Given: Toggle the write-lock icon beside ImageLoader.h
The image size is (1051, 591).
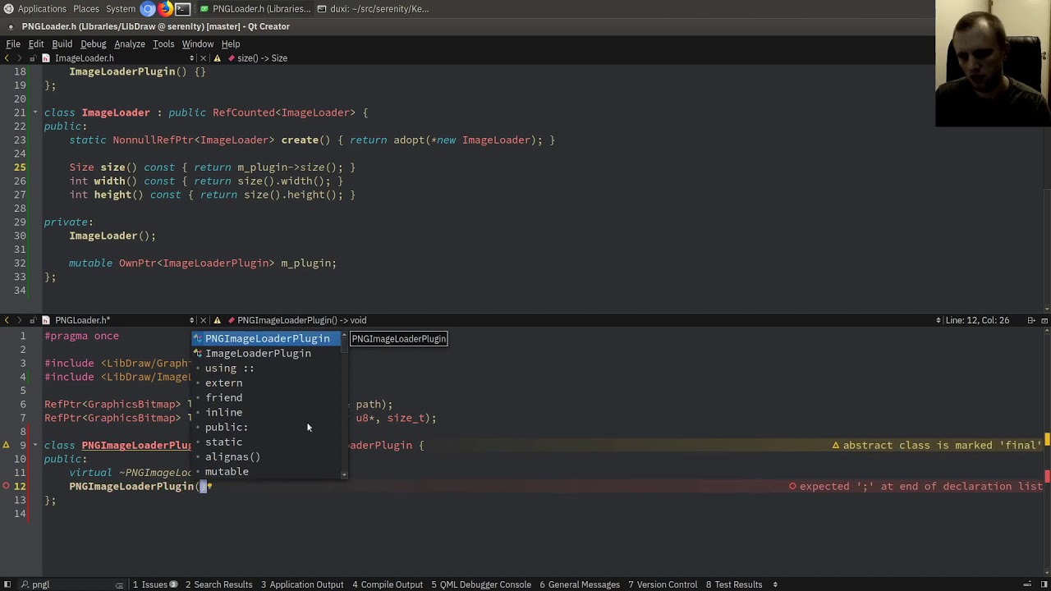Looking at the screenshot, I should pyautogui.click(x=32, y=58).
